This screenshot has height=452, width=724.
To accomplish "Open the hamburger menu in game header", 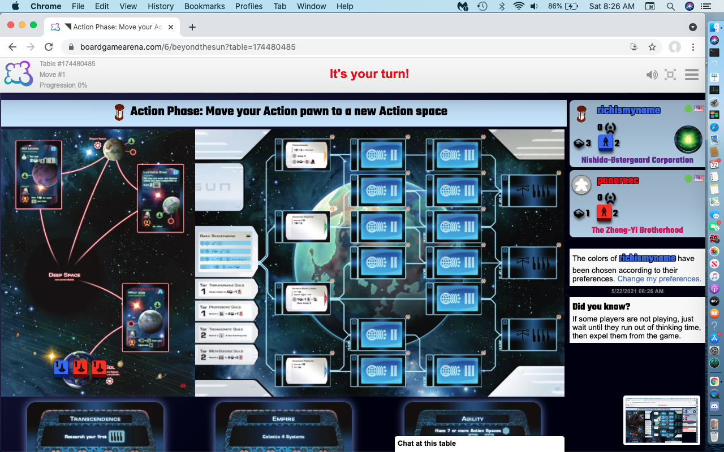I will (x=691, y=75).
